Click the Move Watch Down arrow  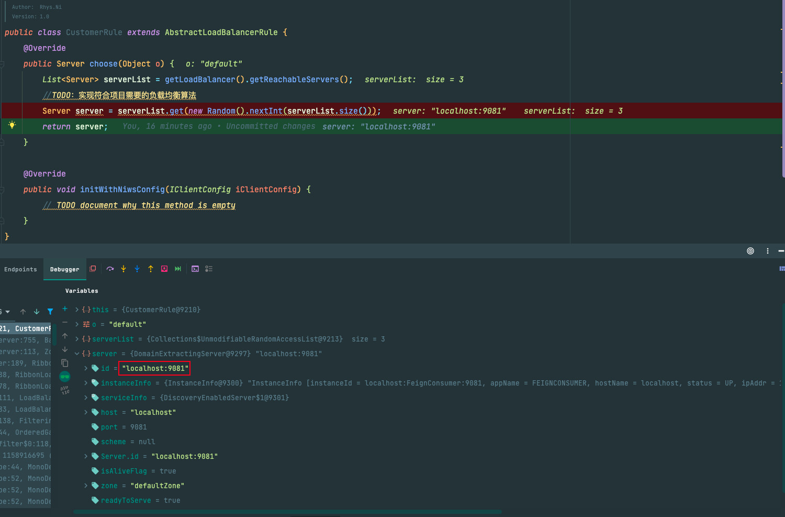[65, 349]
